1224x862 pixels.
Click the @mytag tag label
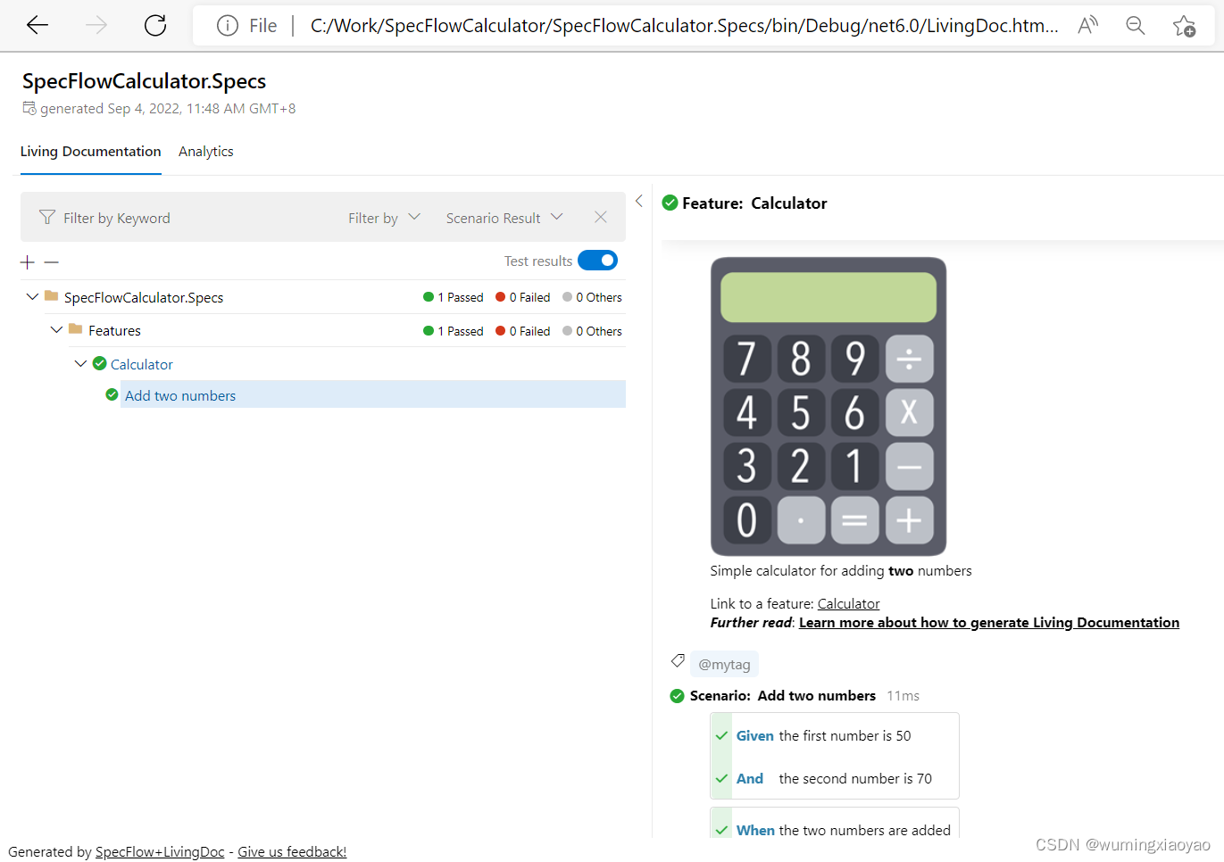click(724, 665)
